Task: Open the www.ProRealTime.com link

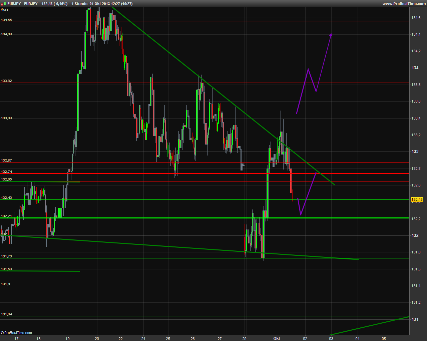Action: click(404, 4)
